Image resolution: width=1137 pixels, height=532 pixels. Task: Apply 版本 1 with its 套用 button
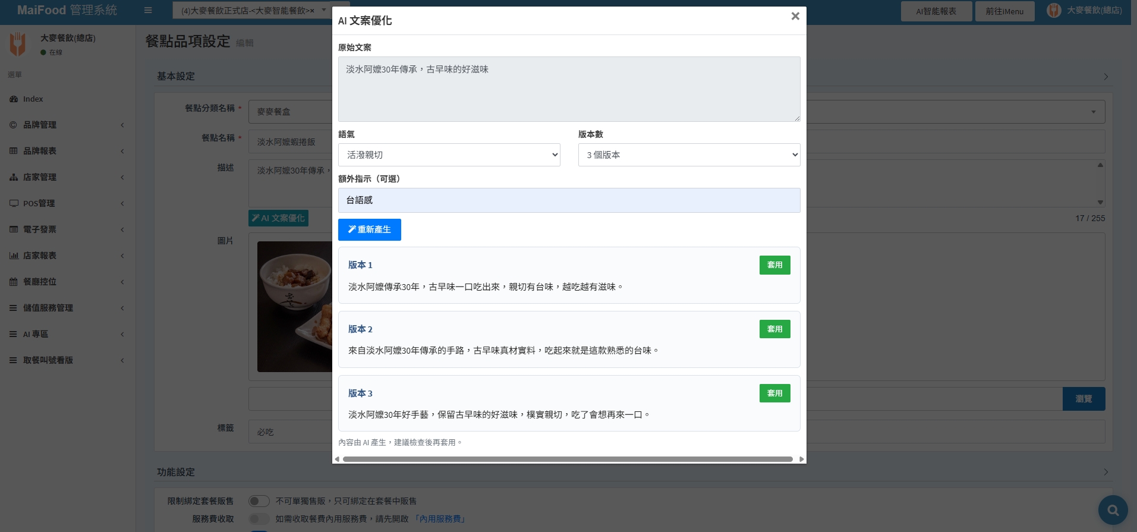coord(774,265)
